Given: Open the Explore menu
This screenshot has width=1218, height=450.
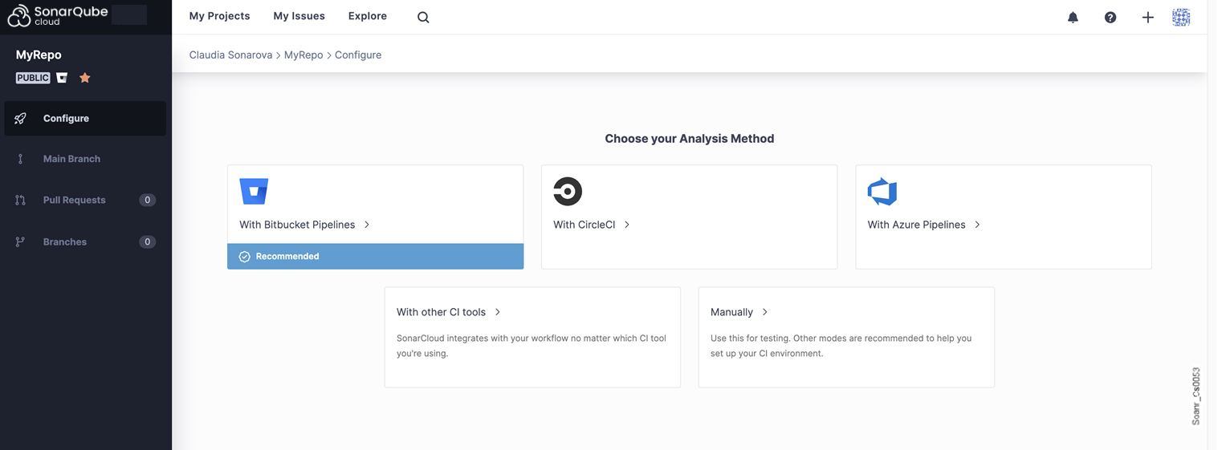Looking at the screenshot, I should coord(367,16).
